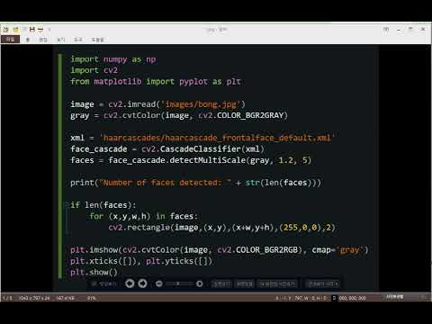Toggle the checkbox left of navigation arrows
The width and height of the screenshot is (432, 324).
[x=94, y=283]
